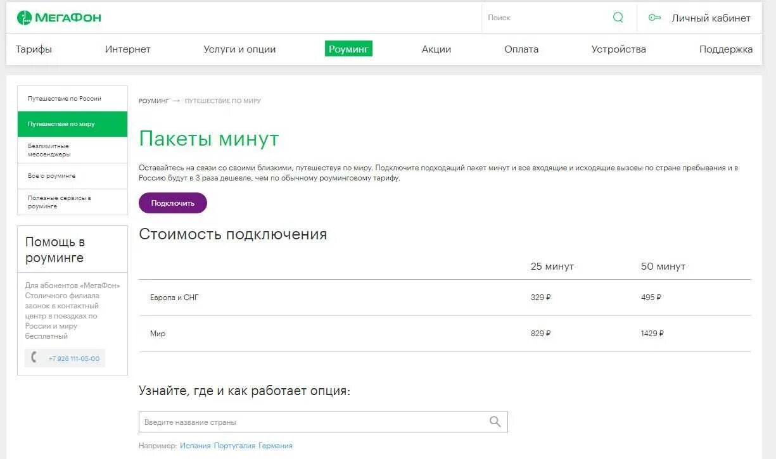Open Безлимитные мессенджеры sidebar item

point(72,150)
